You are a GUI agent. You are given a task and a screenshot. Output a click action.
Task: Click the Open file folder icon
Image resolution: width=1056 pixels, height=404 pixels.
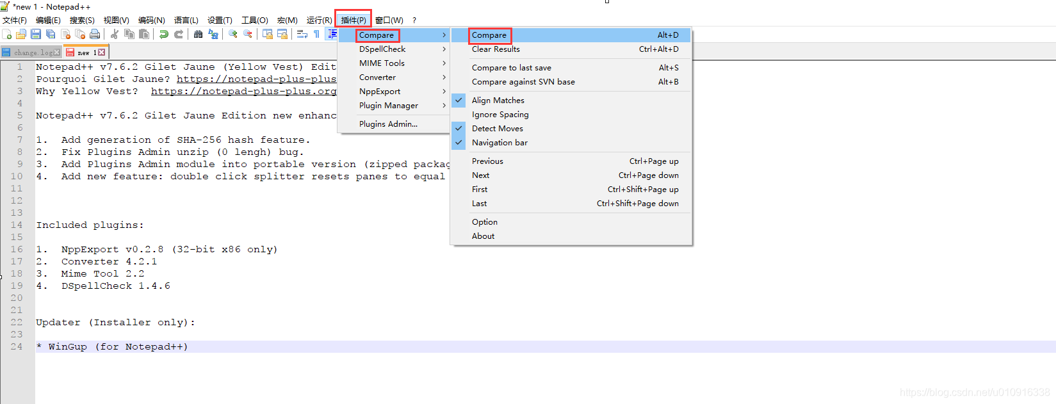[21, 34]
